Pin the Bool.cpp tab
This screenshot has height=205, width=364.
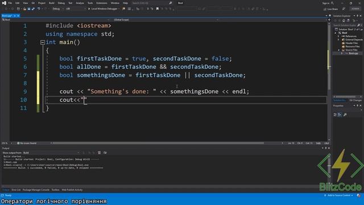15,16
